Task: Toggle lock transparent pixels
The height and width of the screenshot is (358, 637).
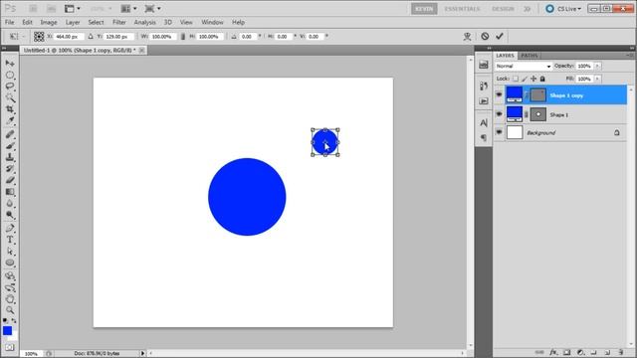Action: 516,79
